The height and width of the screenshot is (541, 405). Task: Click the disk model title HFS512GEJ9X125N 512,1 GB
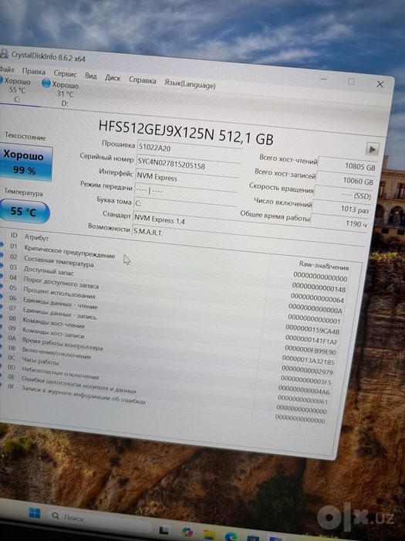[x=186, y=133]
